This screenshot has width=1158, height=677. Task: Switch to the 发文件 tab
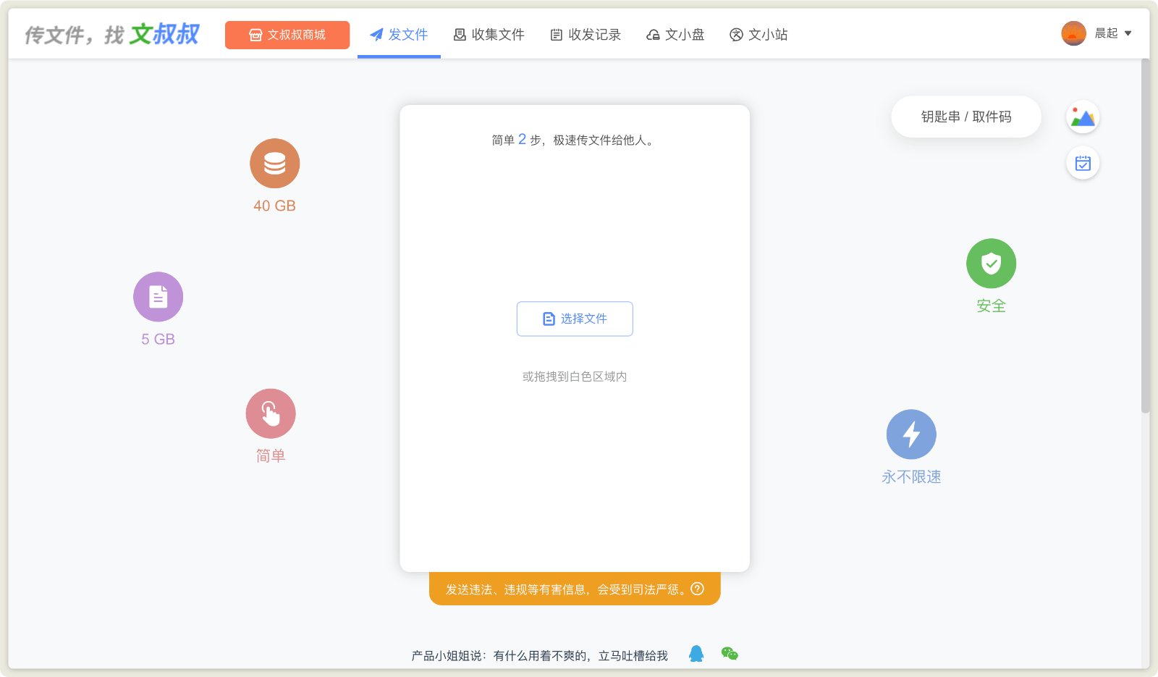click(x=399, y=35)
